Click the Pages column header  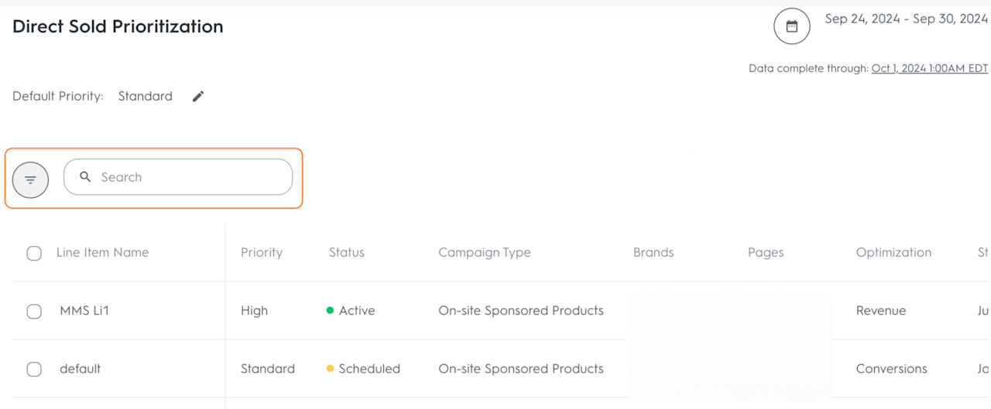point(766,253)
